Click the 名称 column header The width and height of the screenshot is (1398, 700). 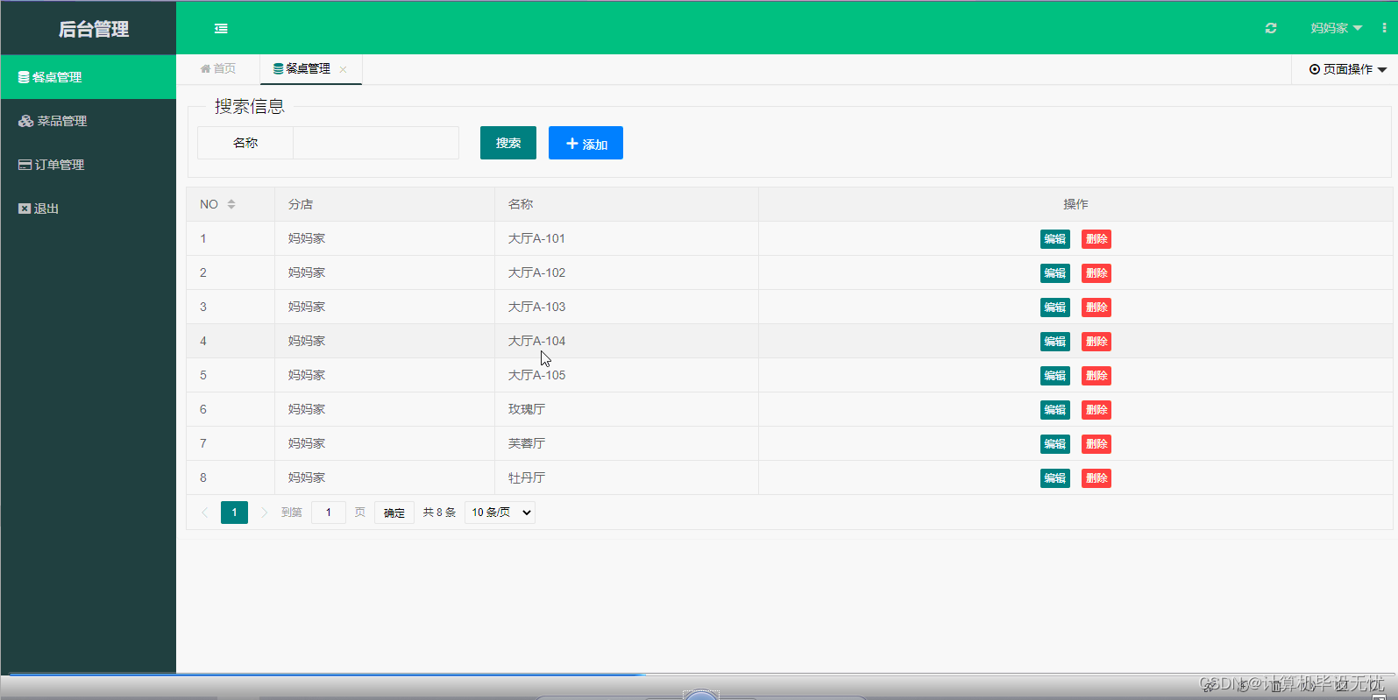pos(627,204)
